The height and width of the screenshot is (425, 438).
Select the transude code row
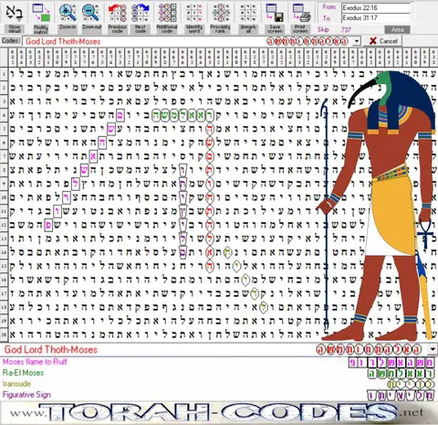coord(218,384)
